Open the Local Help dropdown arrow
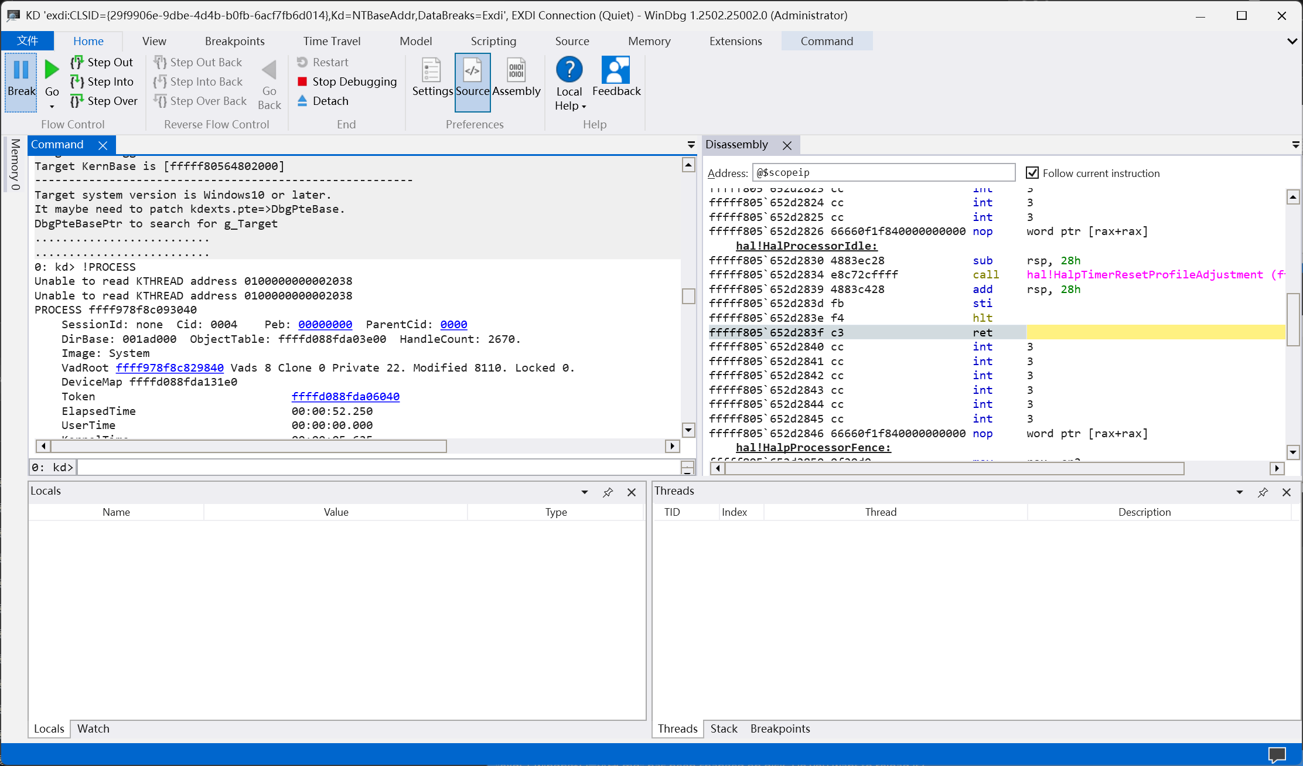This screenshot has width=1303, height=766. (584, 107)
